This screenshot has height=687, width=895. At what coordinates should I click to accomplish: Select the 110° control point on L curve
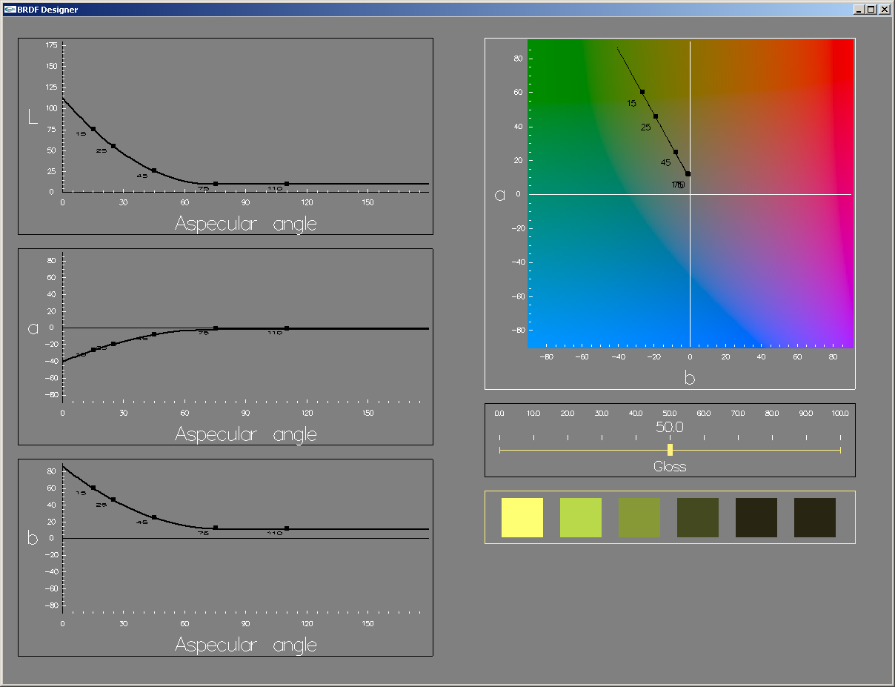pos(287,183)
